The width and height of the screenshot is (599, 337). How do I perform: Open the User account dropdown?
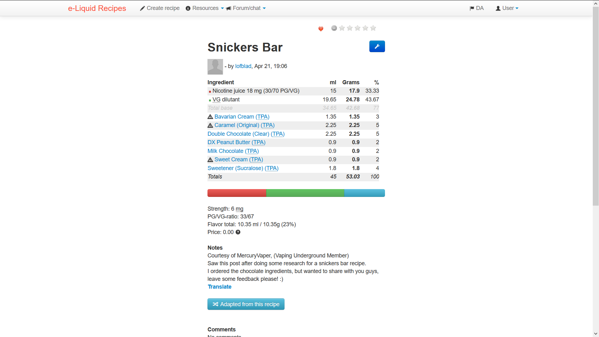coord(507,8)
